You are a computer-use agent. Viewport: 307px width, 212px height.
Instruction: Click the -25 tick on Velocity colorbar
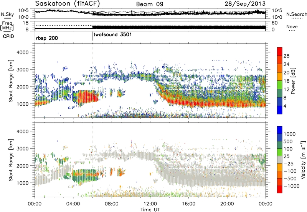(289, 163)
